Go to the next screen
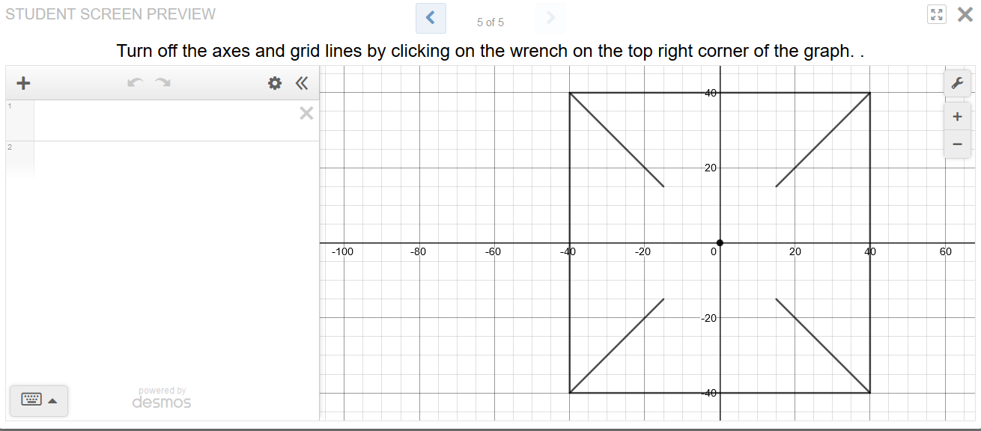Viewport: 981px width, 431px height. click(x=550, y=18)
